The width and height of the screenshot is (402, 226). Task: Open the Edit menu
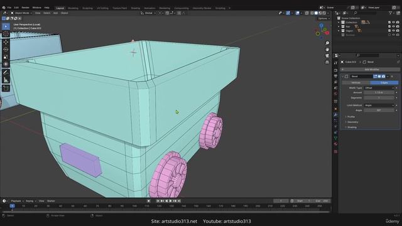16,8
